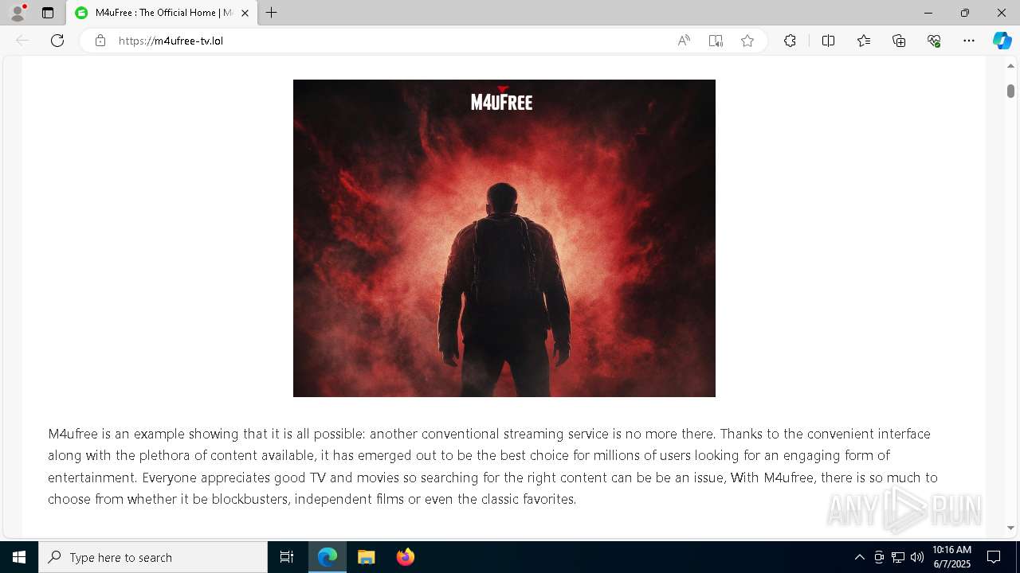Open the volume control tray icon
Image resolution: width=1020 pixels, height=573 pixels.
(917, 557)
